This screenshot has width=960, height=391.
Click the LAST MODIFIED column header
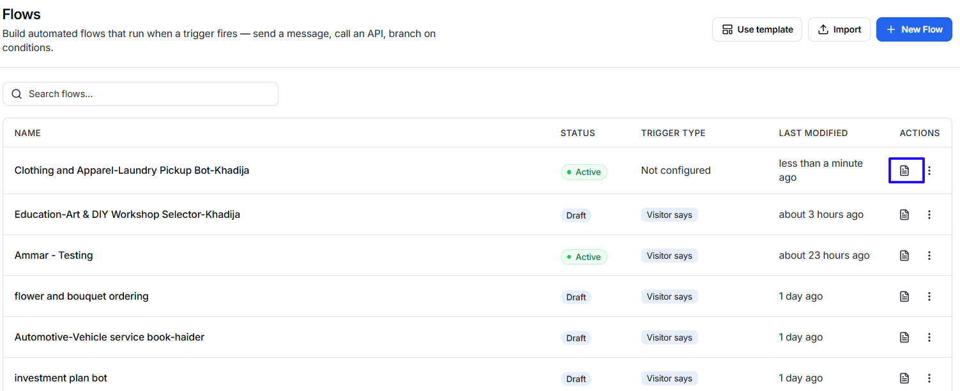click(813, 133)
